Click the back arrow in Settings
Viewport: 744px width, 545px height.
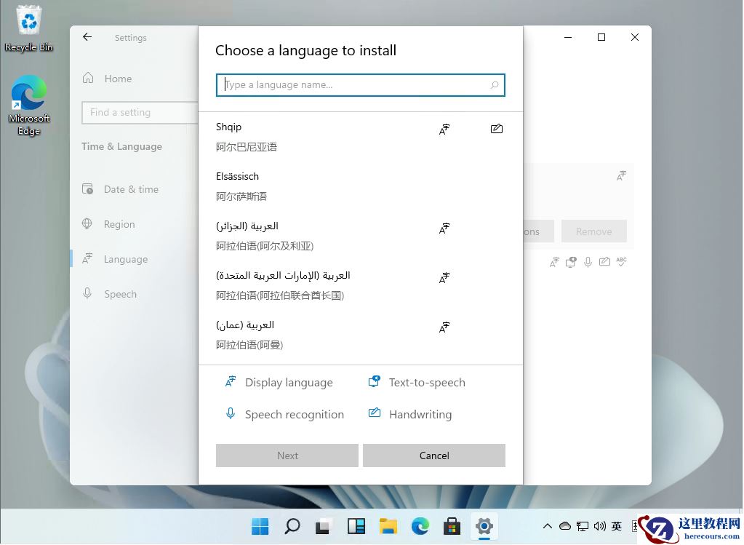87,36
